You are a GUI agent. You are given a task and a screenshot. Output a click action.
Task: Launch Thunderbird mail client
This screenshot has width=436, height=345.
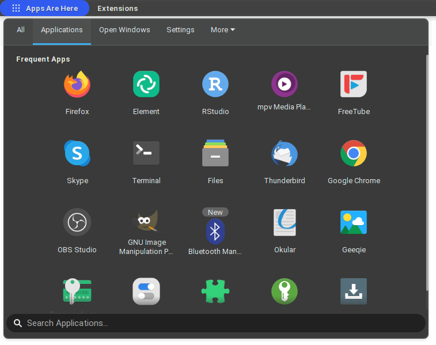point(284,153)
